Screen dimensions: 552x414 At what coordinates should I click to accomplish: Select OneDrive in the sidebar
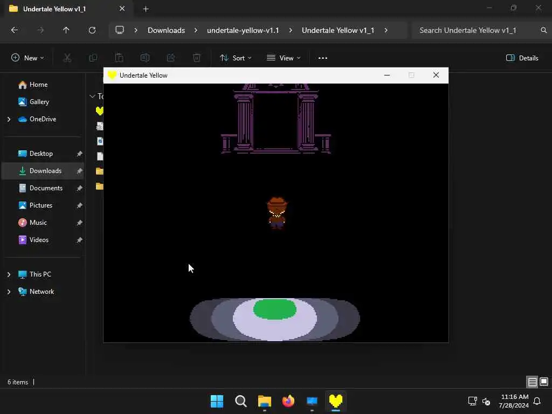click(x=43, y=119)
